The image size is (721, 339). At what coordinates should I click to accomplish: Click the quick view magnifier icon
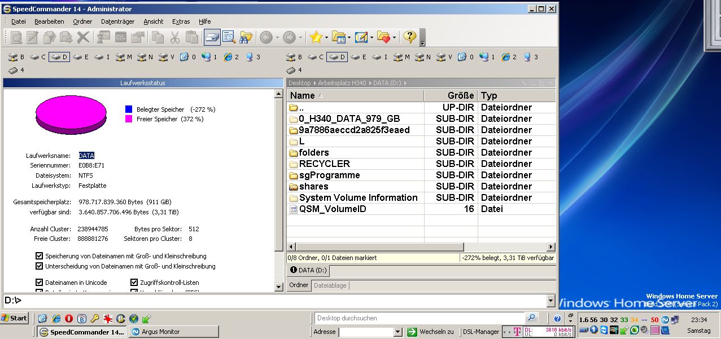click(x=229, y=37)
